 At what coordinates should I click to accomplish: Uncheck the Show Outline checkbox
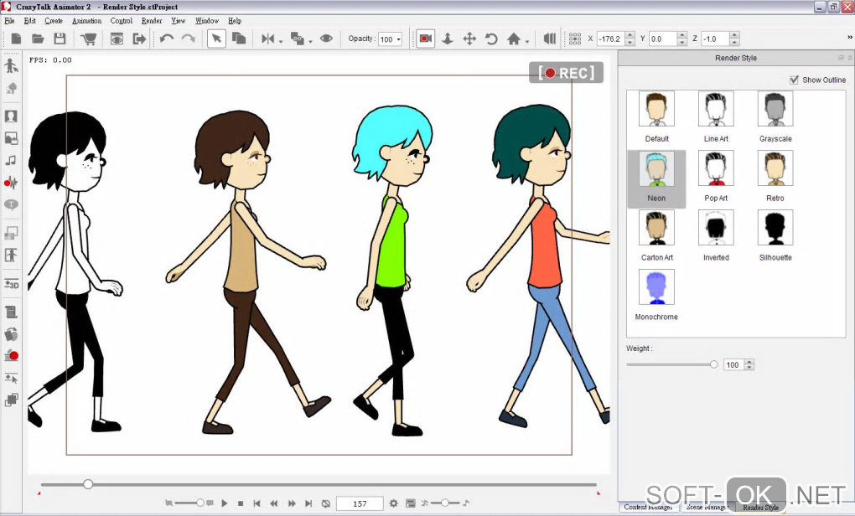tap(794, 80)
